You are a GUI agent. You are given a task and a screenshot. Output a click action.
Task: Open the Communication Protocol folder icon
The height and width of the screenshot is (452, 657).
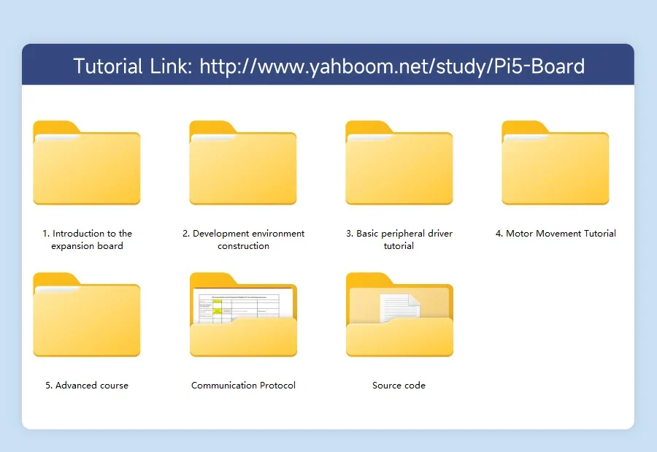[242, 337]
